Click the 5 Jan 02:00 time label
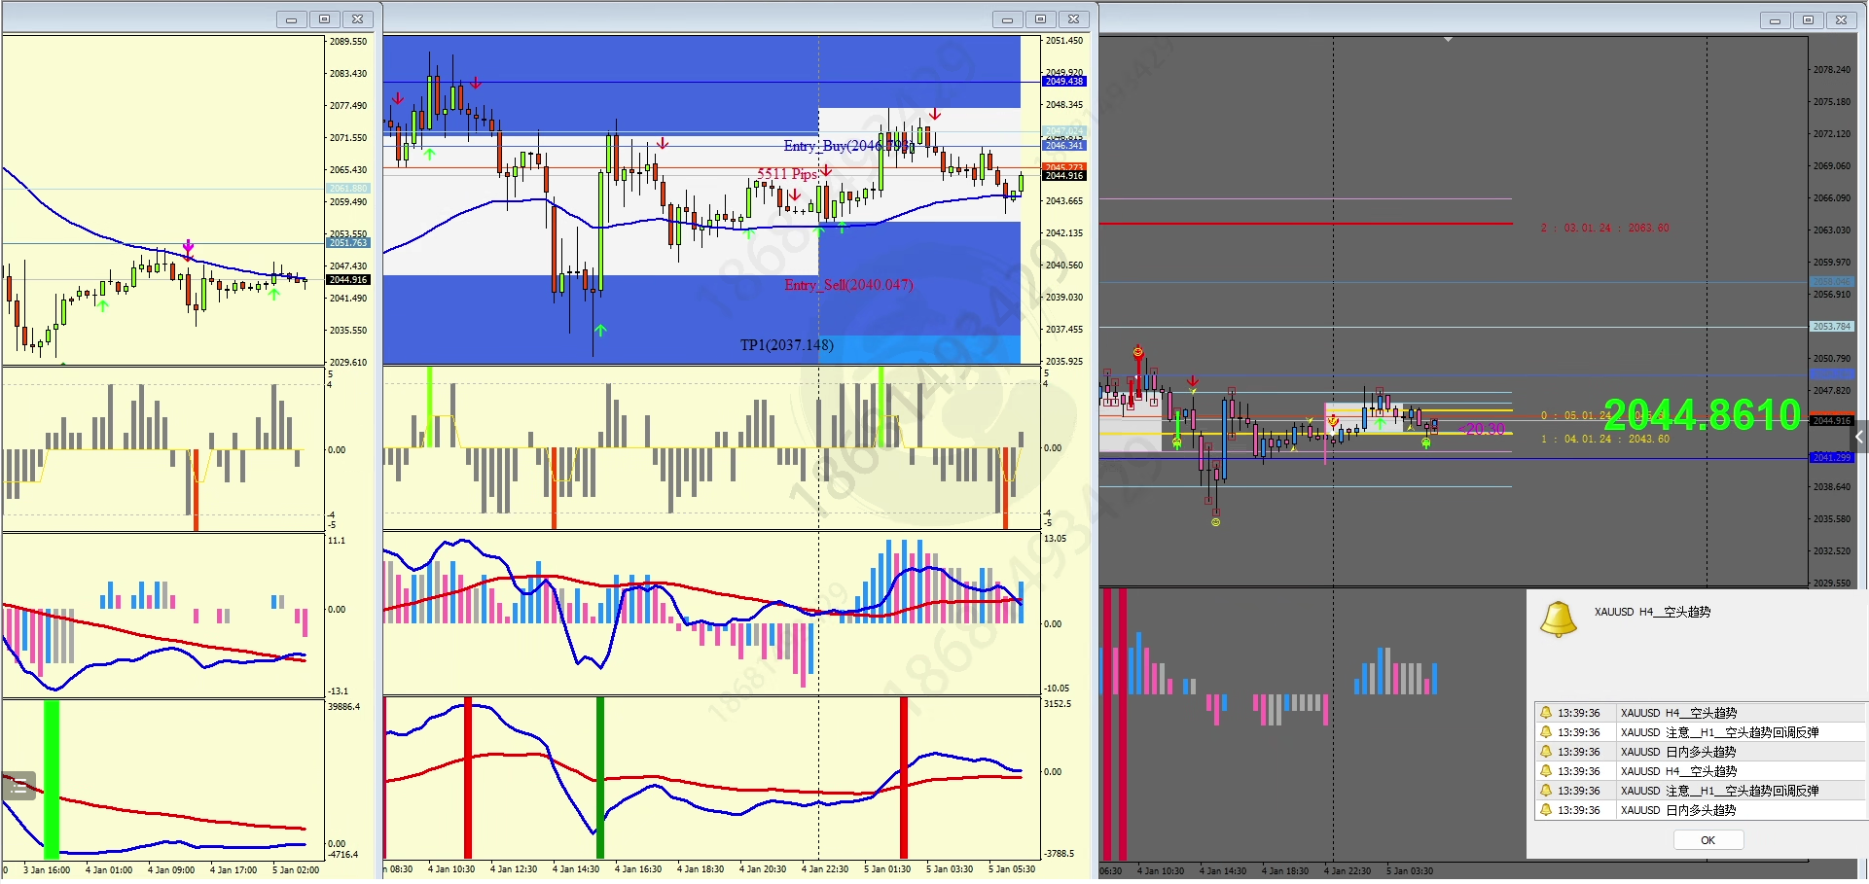1869x884 pixels. (296, 870)
